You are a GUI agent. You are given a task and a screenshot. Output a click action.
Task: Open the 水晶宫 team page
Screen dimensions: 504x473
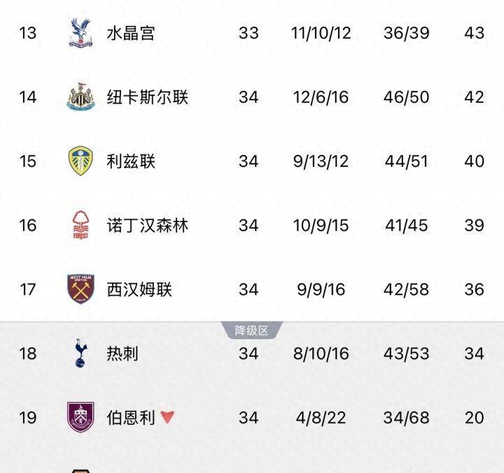point(130,33)
